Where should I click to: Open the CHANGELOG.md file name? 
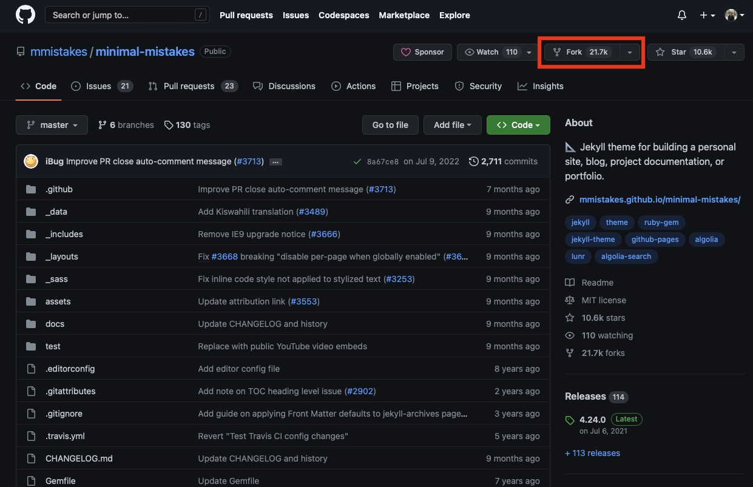click(79, 458)
